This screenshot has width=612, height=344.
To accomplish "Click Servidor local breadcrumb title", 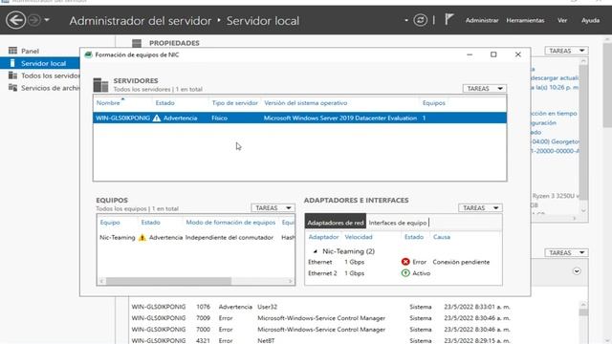I will click(263, 21).
